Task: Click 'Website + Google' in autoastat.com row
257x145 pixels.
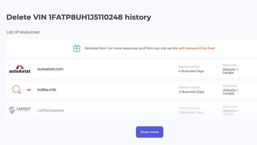Action: coord(230,71)
